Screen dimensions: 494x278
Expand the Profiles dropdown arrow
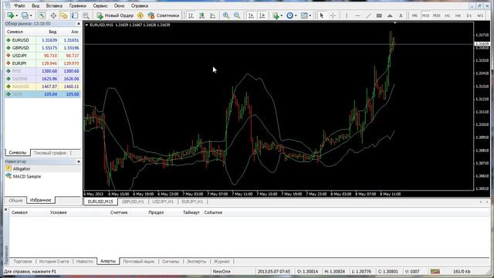[x=31, y=15]
